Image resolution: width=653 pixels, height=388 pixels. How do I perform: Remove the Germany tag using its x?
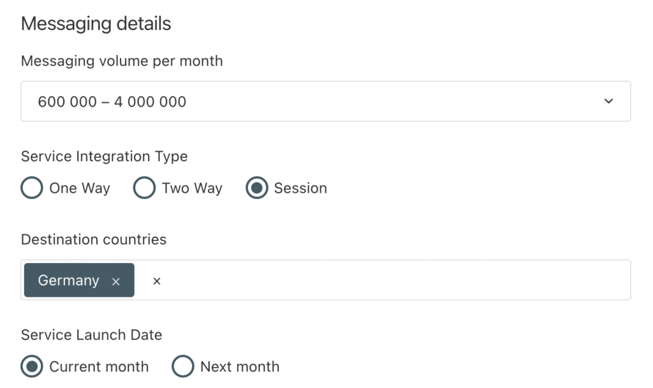[116, 281]
